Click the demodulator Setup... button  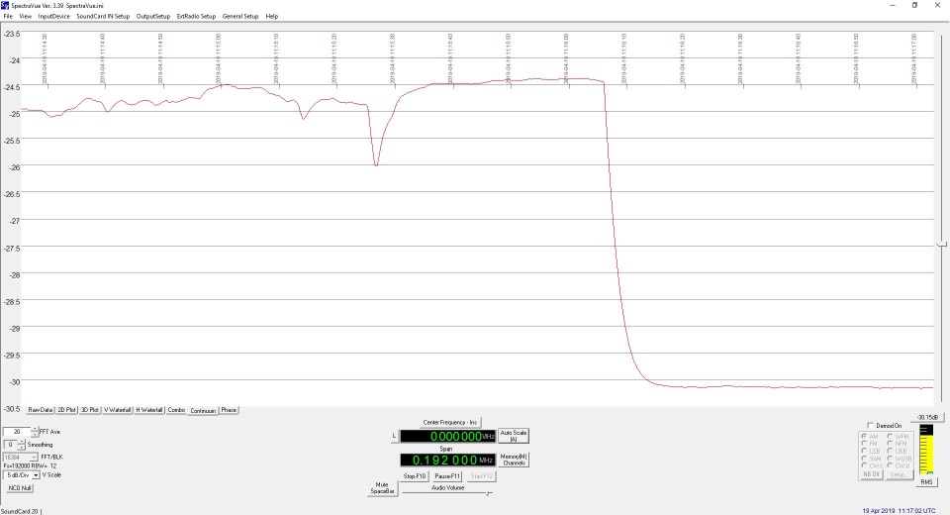(898, 474)
